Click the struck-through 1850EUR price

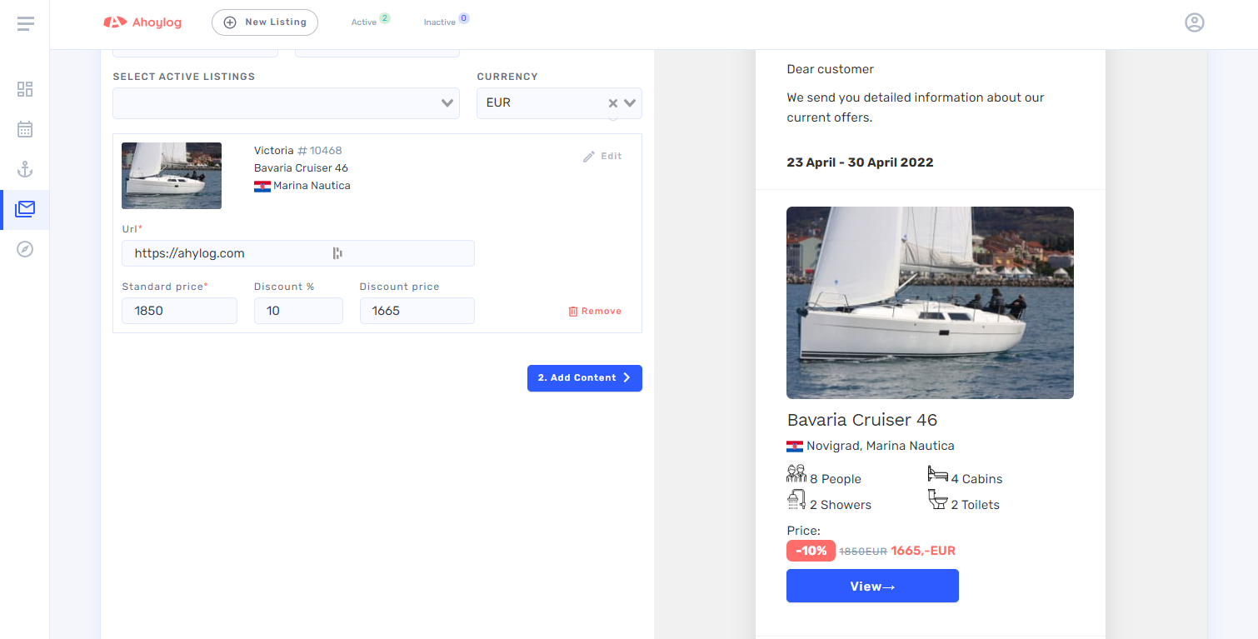pyautogui.click(x=862, y=552)
